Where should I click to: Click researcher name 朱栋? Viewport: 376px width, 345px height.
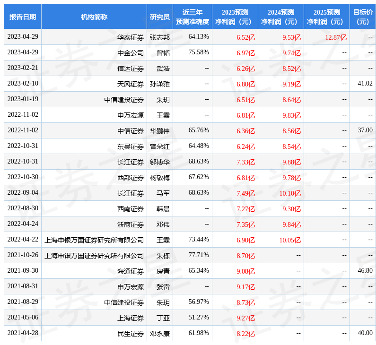point(163,256)
